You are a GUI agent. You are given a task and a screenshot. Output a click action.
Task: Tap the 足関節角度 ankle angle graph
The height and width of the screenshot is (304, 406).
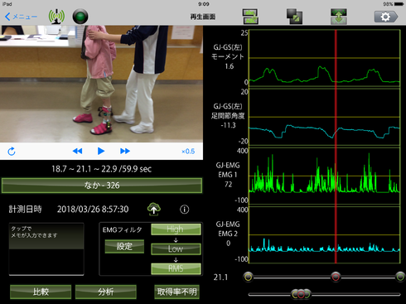pos(325,117)
